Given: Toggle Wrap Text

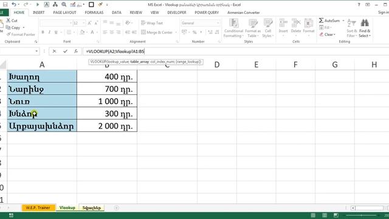Looking at the screenshot, I should [x=152, y=23].
